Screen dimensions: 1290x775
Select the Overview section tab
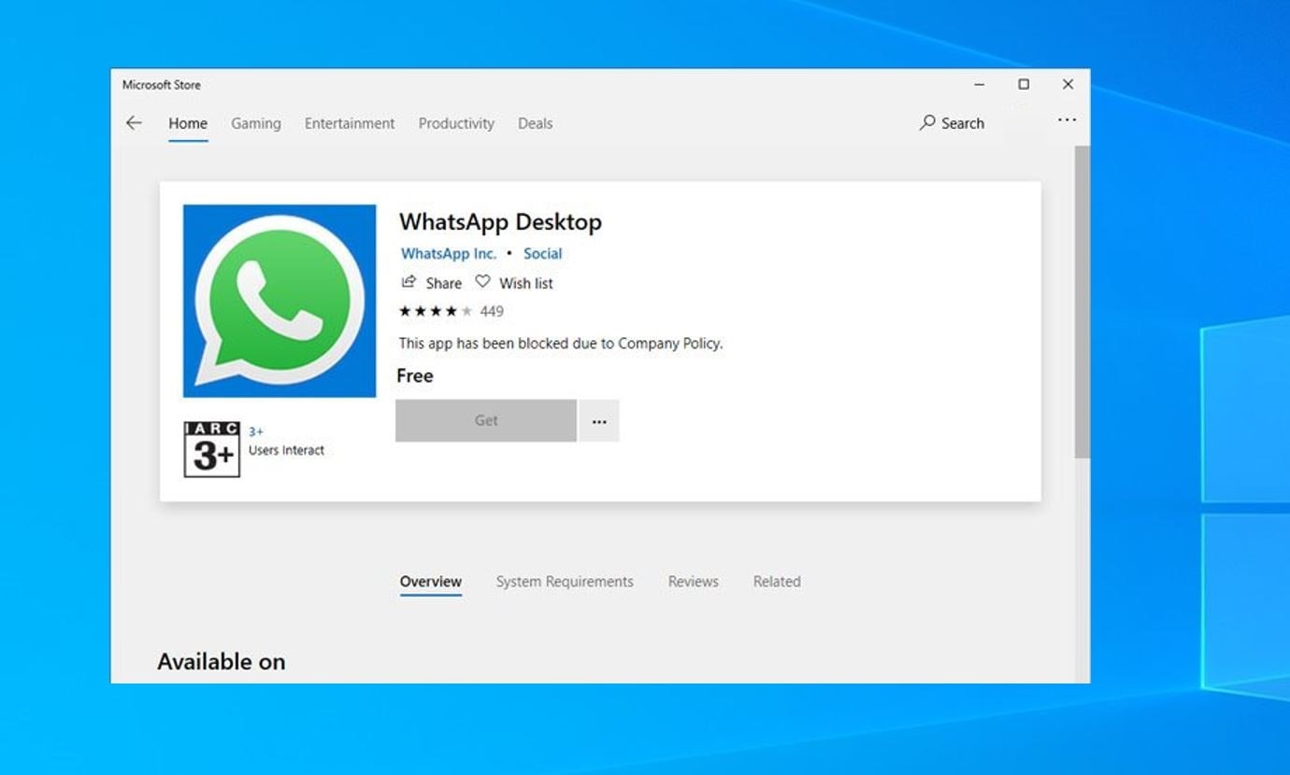(x=431, y=582)
